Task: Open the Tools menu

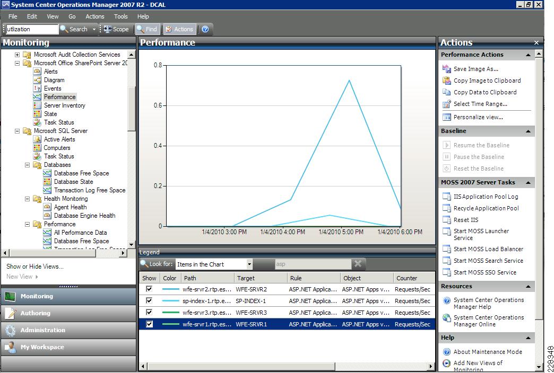Action: click(x=121, y=16)
